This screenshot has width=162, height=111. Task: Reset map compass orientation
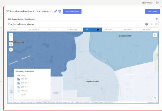pos(11,49)
